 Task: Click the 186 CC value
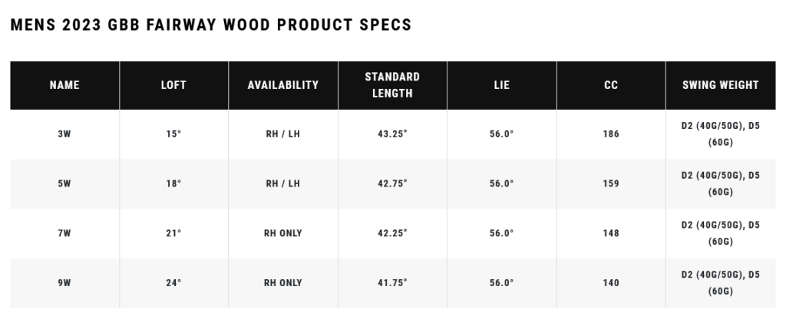(x=611, y=134)
